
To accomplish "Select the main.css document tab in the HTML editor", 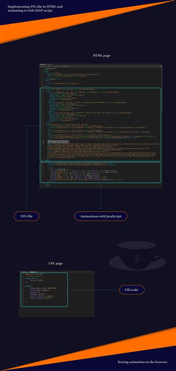I will coord(49,64).
